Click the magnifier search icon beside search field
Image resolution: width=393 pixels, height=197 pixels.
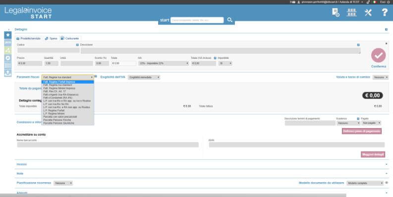[x=229, y=20]
